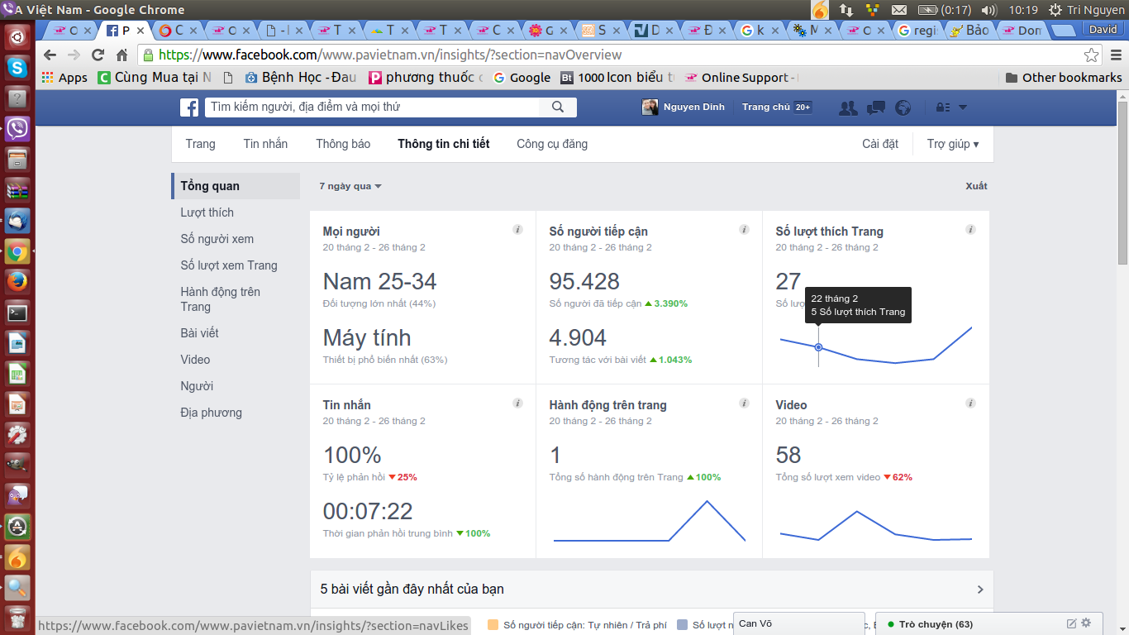Open the Can Võ chat tab

[x=798, y=623]
